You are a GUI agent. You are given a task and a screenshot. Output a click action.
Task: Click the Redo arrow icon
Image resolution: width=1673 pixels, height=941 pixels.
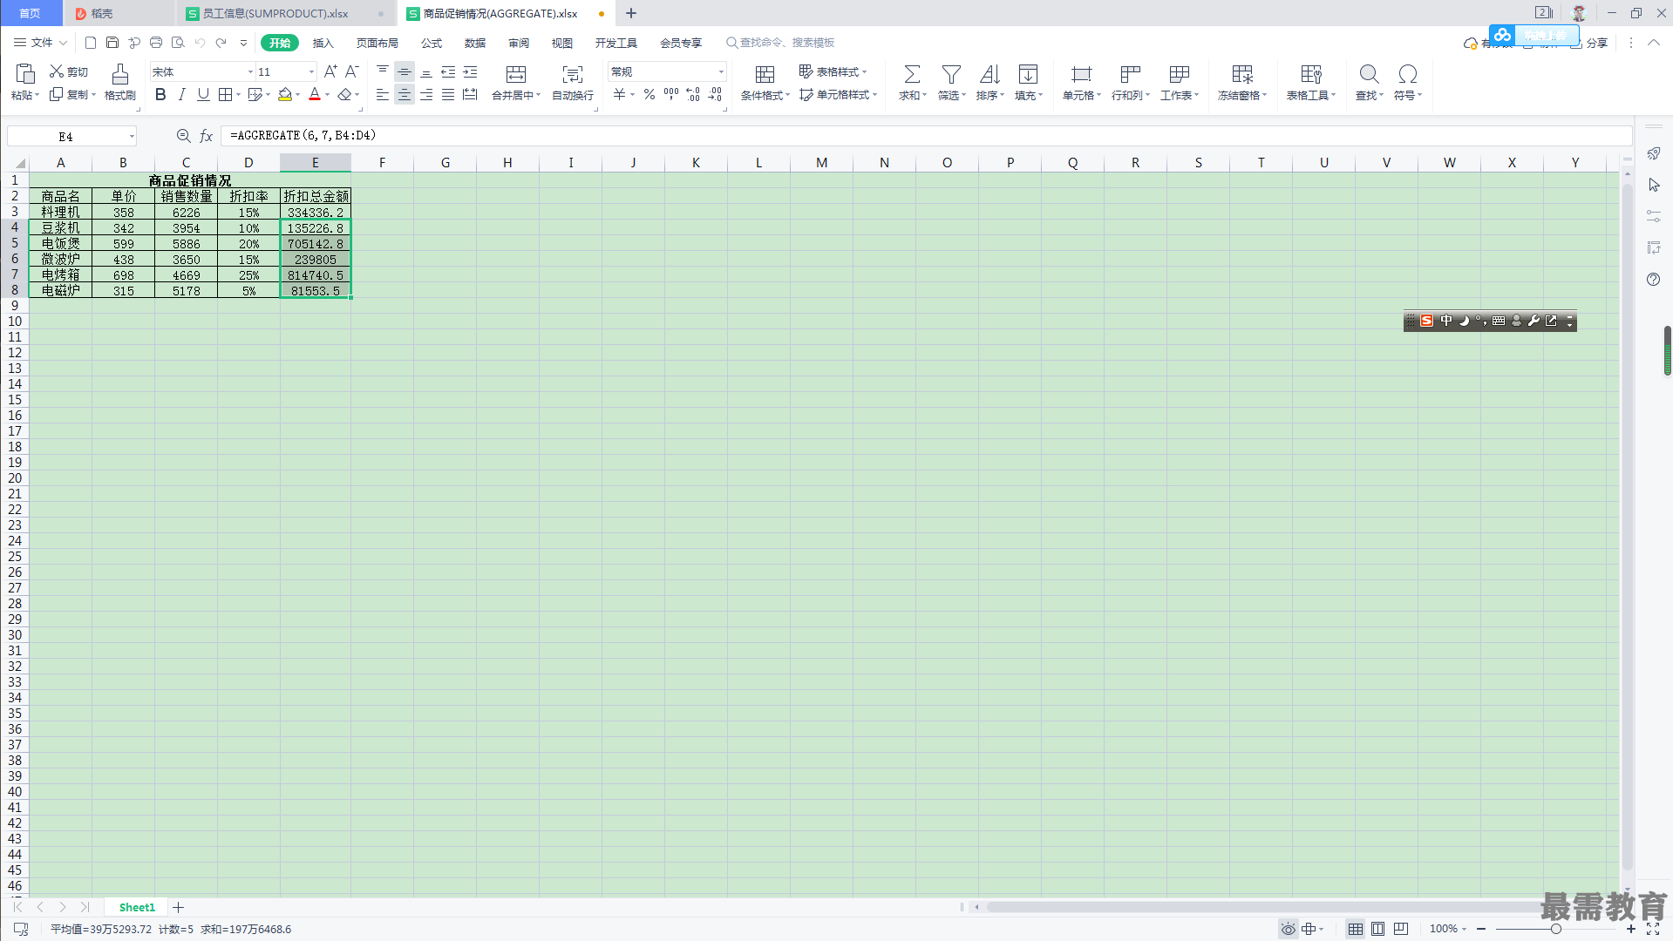[221, 43]
